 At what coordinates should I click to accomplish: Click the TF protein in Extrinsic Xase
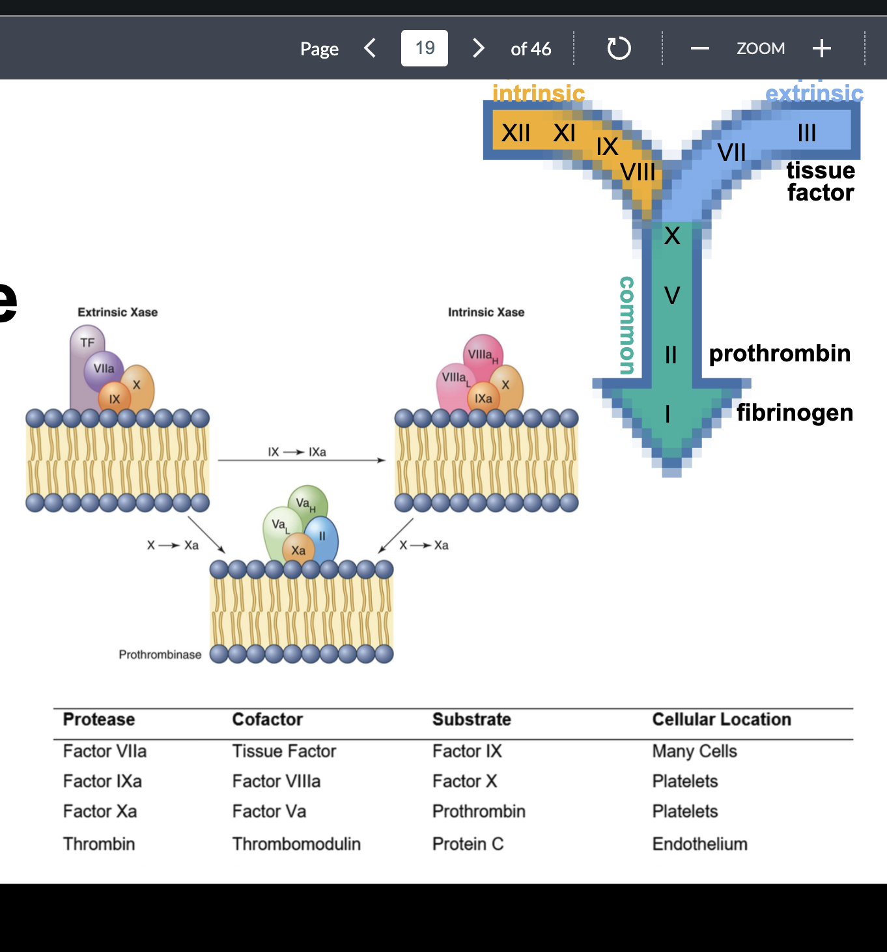point(87,343)
